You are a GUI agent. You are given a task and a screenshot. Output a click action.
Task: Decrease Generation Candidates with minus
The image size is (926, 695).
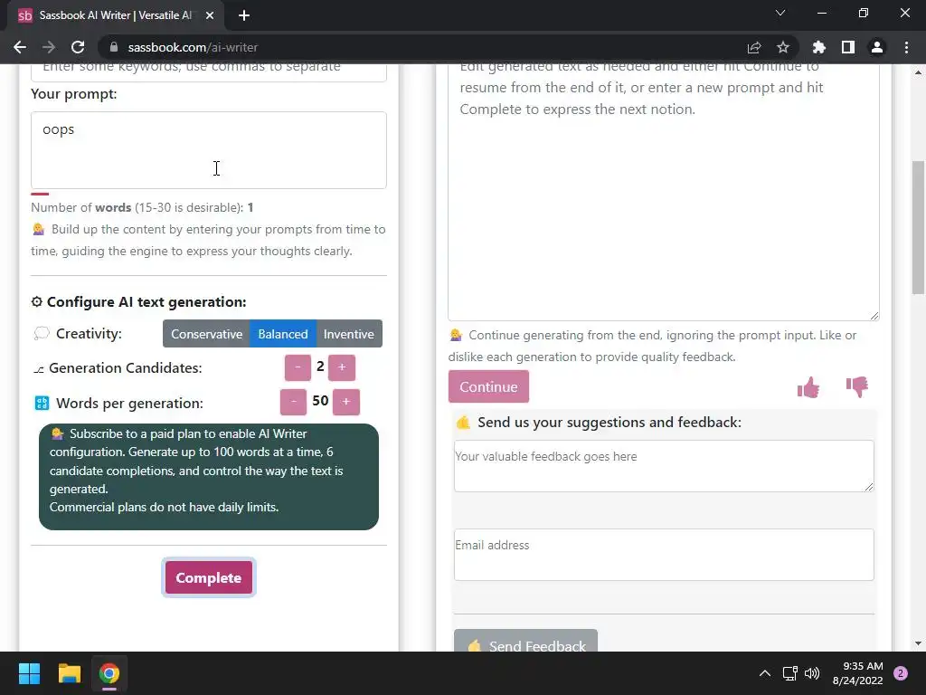[298, 367]
